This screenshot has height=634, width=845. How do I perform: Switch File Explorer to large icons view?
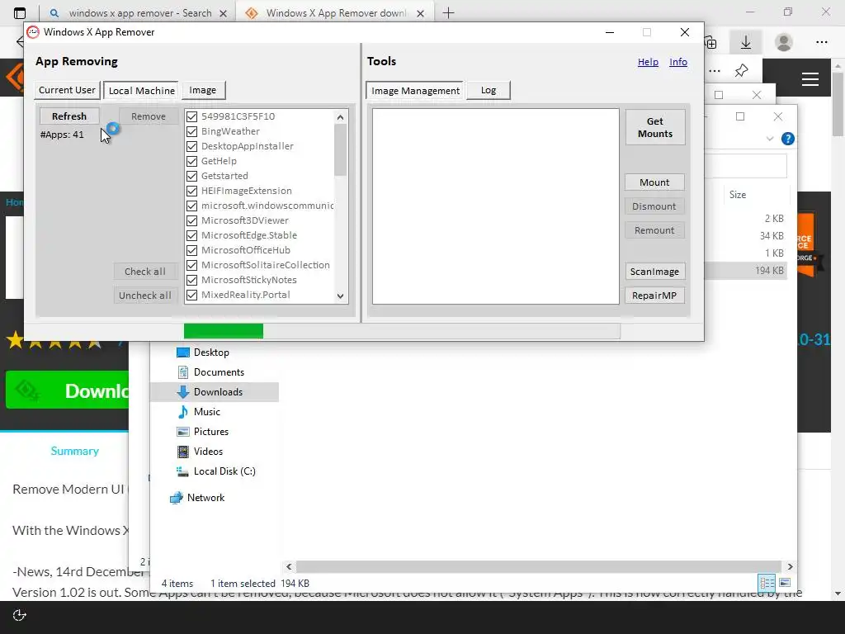tap(786, 583)
